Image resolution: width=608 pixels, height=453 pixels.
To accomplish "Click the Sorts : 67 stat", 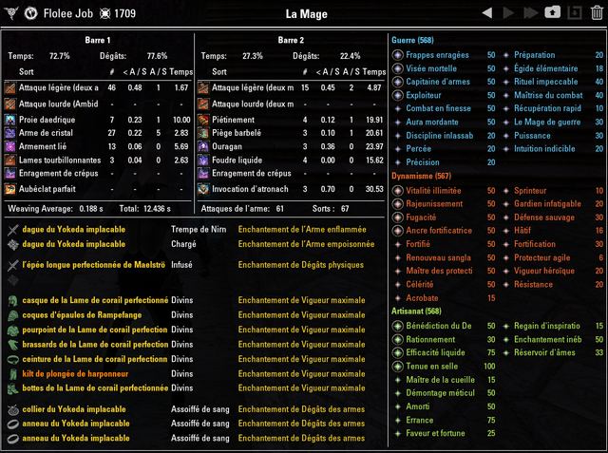I will coord(331,209).
